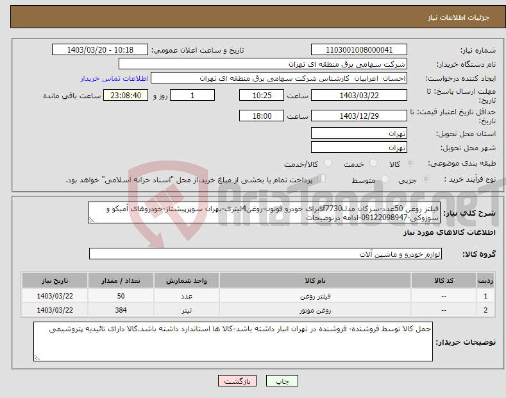Click the فیلتر روغن item name cell
The width and height of the screenshot is (506, 398).
click(315, 296)
